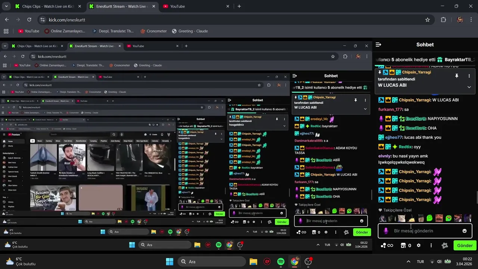Open TUR language selector in outer taskbar
Image resolution: width=478 pixels, height=269 pixels.
tap(420, 262)
